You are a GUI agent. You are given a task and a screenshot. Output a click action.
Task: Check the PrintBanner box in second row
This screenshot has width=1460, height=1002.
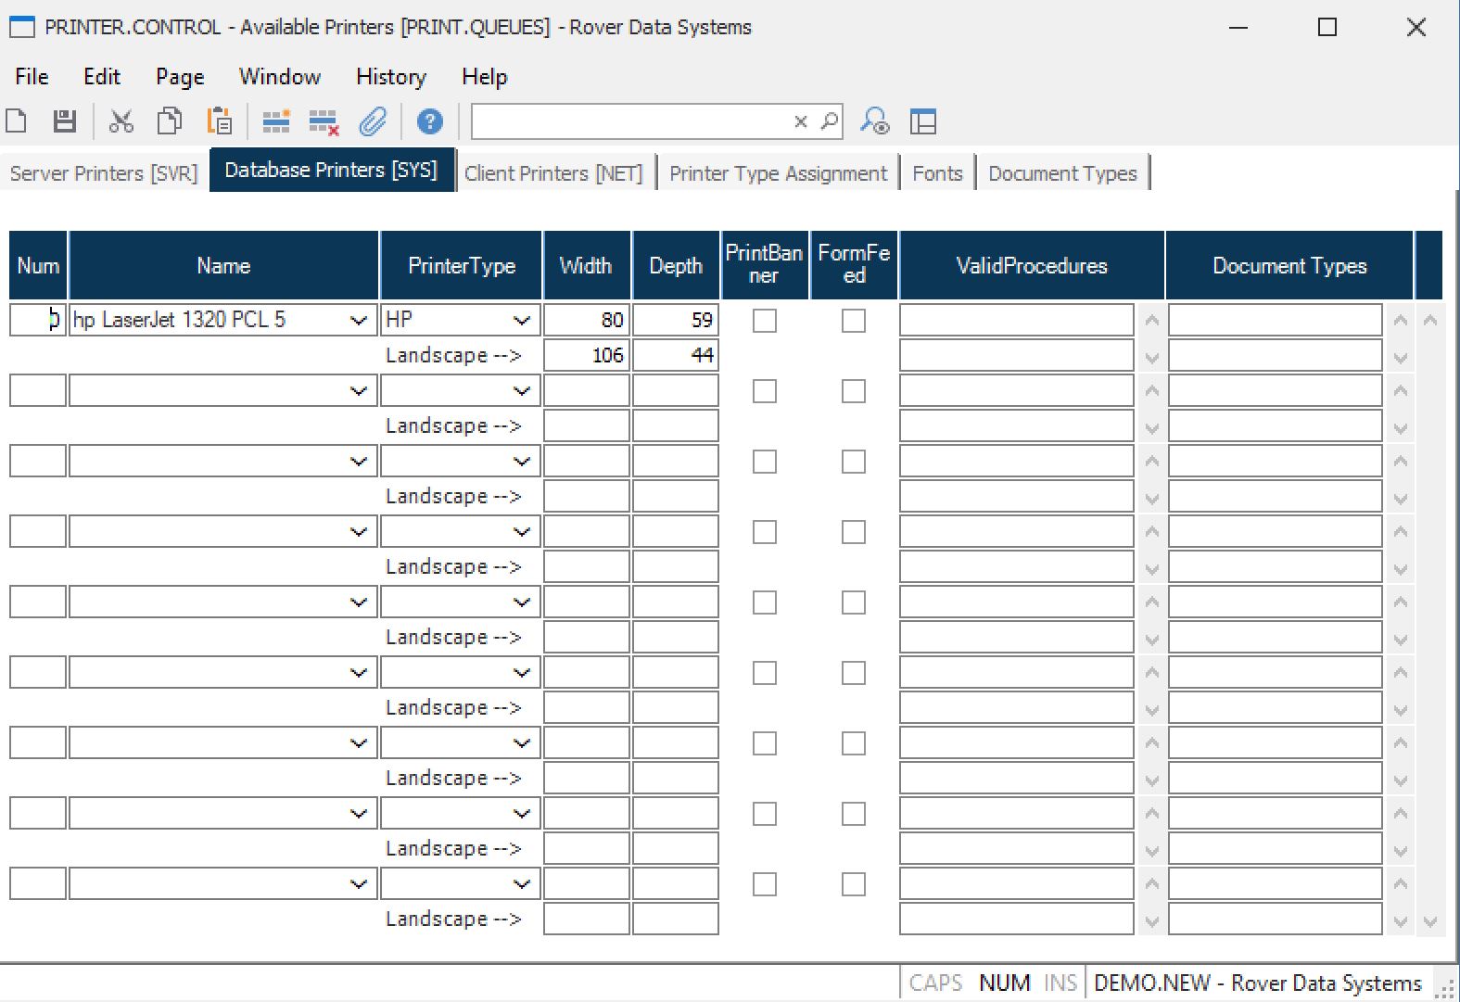pyautogui.click(x=764, y=391)
